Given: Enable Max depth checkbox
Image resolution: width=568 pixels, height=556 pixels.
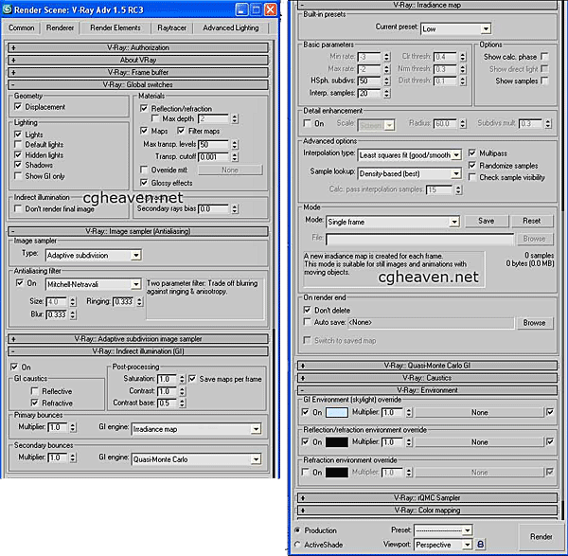Looking at the screenshot, I should point(155,118).
